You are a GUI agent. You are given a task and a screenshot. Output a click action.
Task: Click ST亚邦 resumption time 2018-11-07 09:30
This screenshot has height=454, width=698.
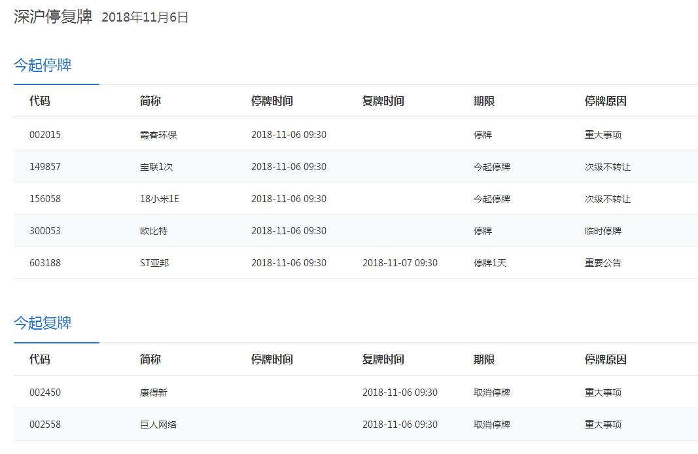point(400,263)
